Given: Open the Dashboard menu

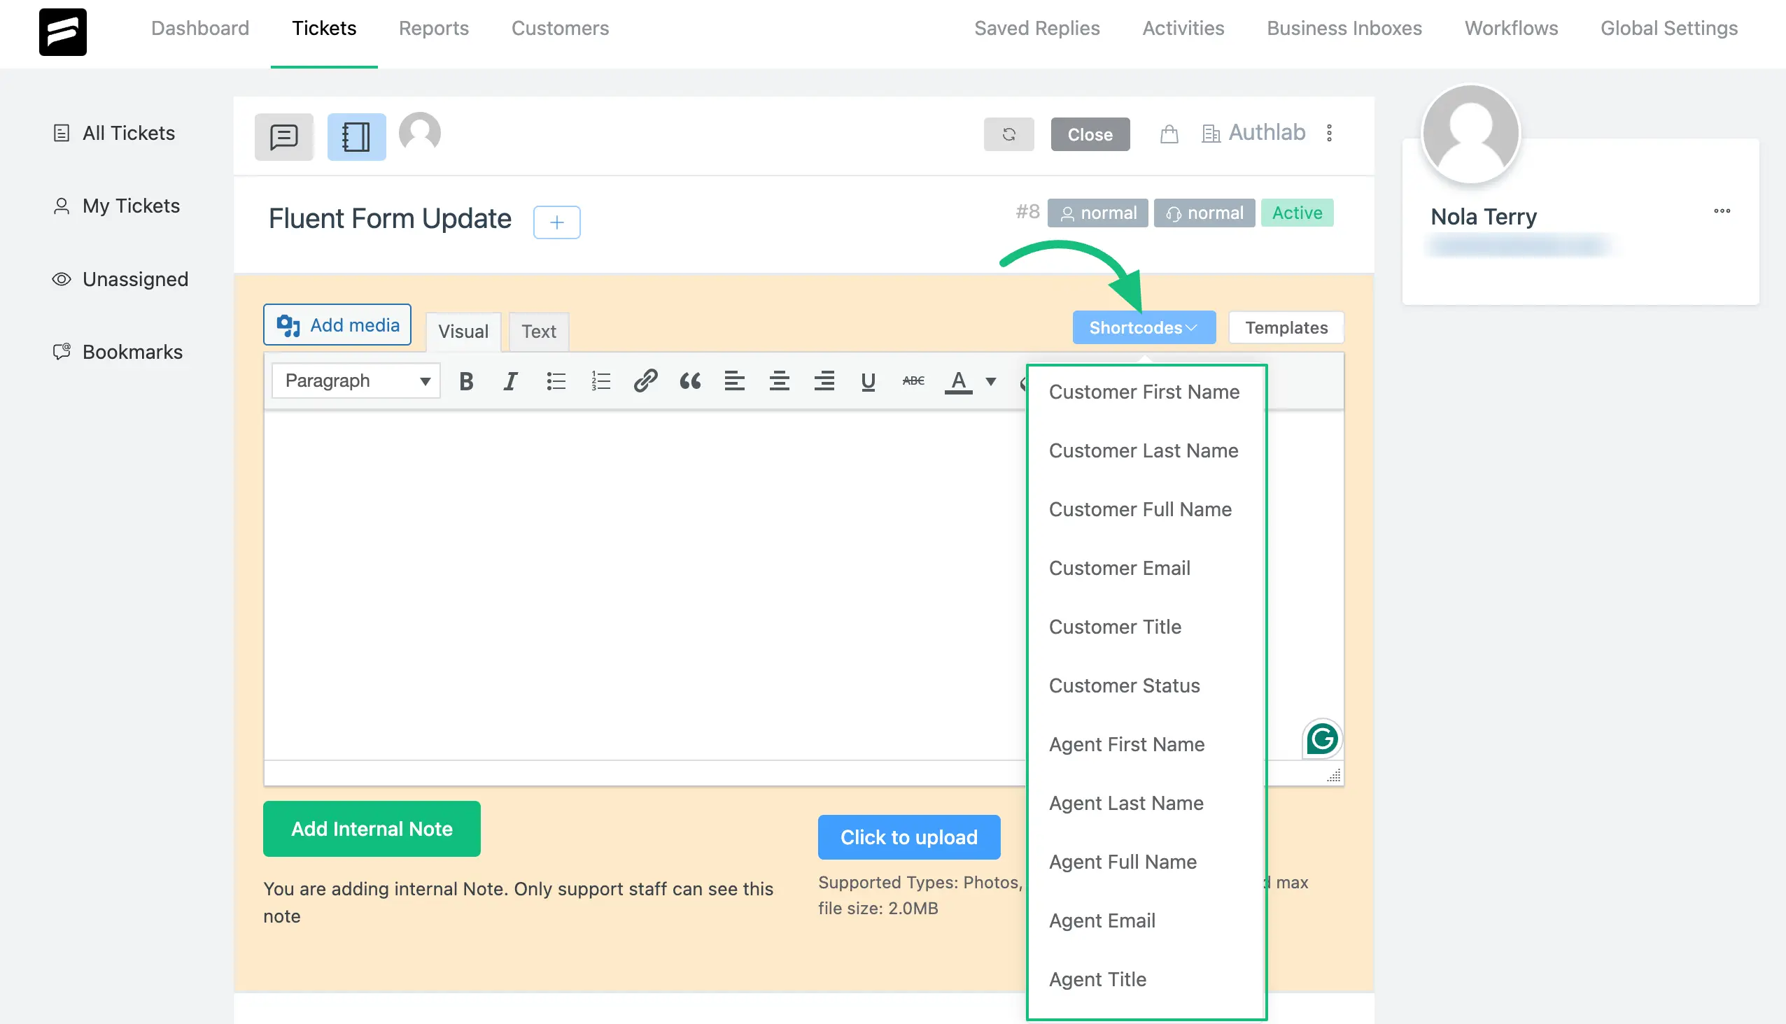Looking at the screenshot, I should [x=200, y=28].
